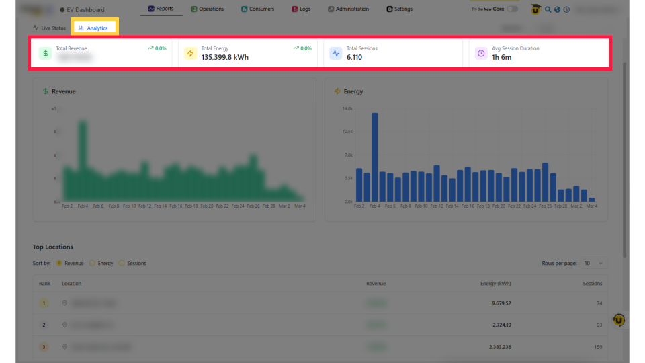
Task: Open the Consumers menu
Action: pos(257,9)
